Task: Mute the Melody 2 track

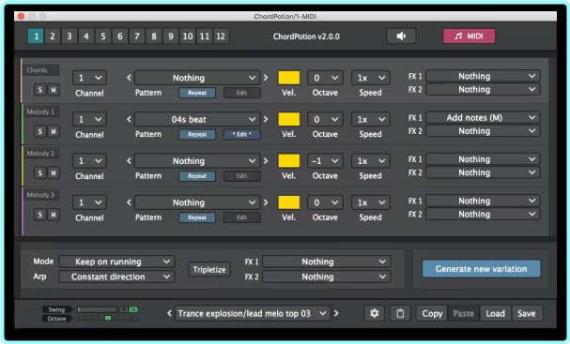Action: pyautogui.click(x=54, y=172)
